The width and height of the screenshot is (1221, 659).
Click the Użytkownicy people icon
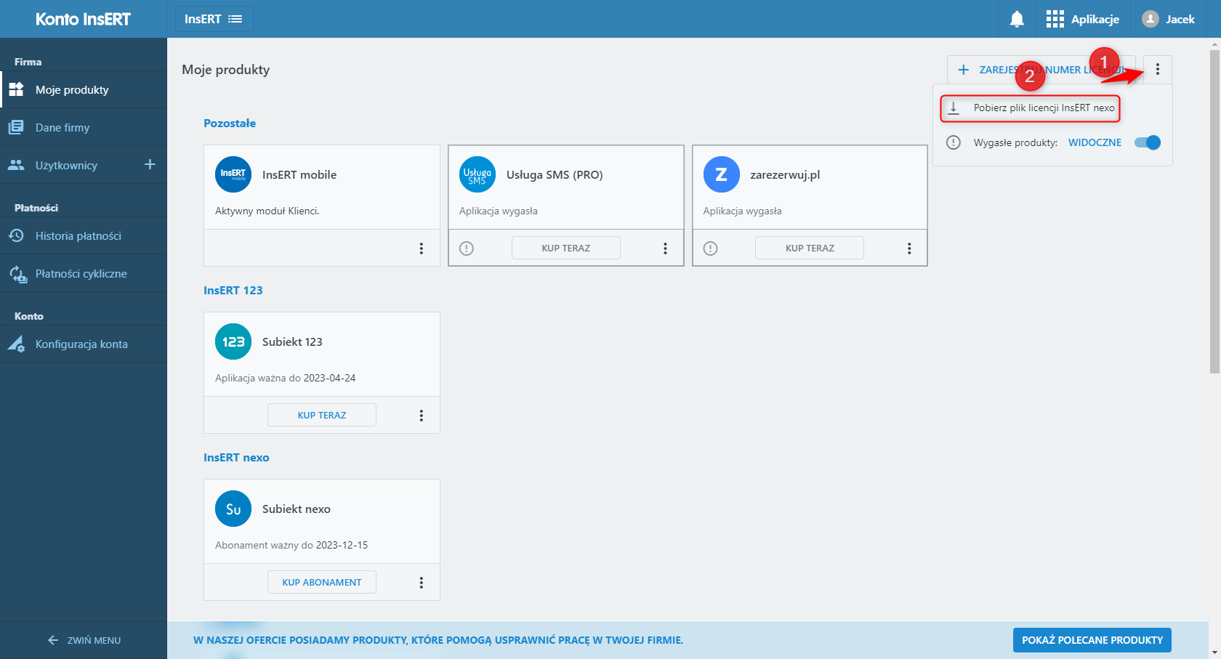16,165
